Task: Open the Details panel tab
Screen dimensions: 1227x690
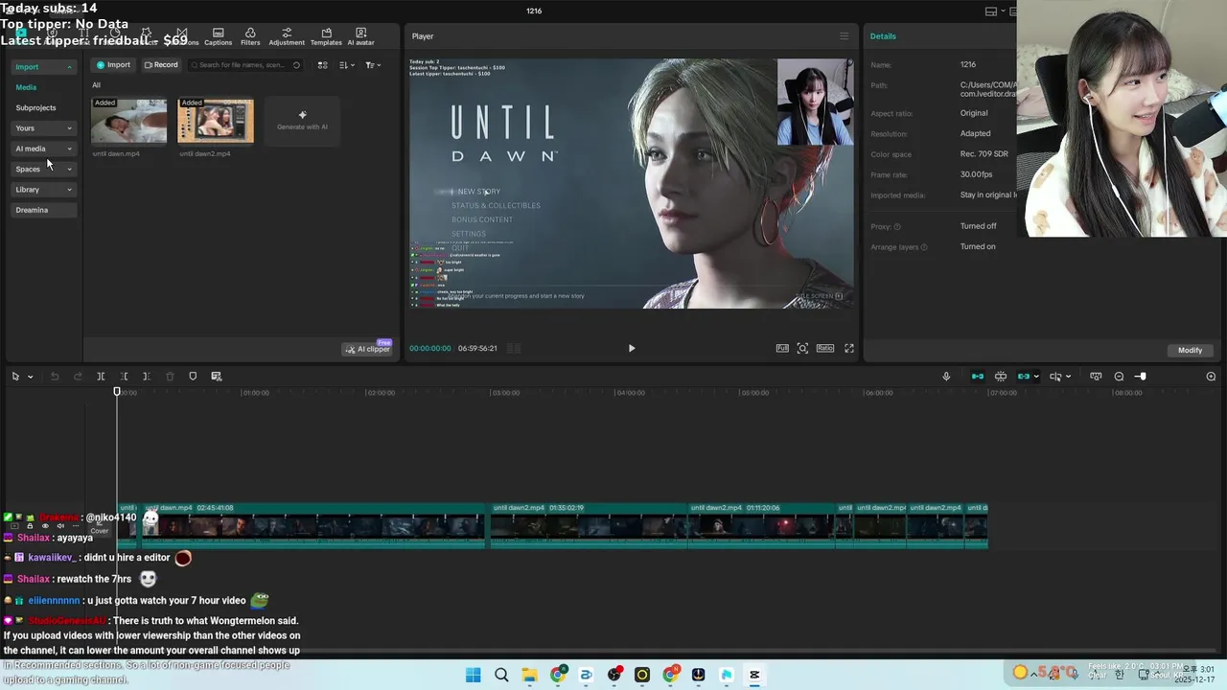Action: pos(883,36)
